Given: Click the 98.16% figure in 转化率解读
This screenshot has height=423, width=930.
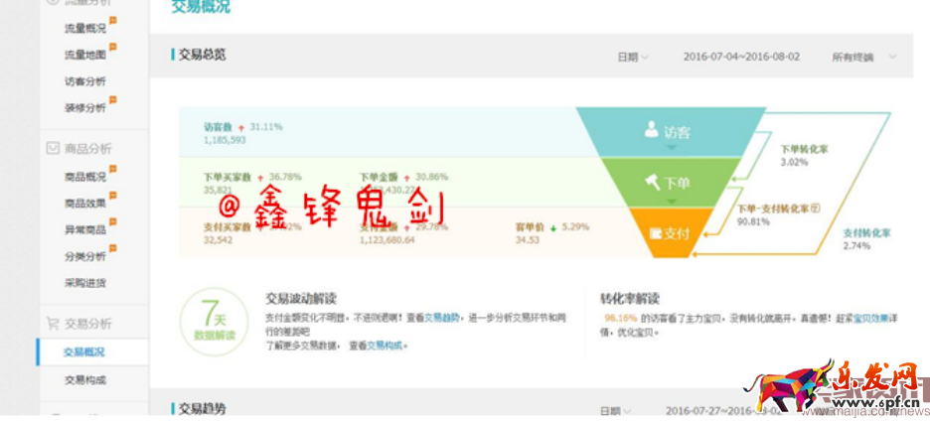Looking at the screenshot, I should pyautogui.click(x=620, y=318).
